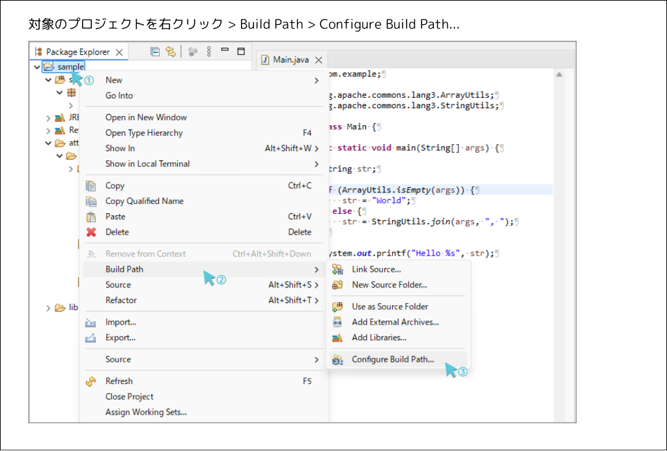Choose Import... from context menu
Screen dimensions: 667x451
pos(204,322)
